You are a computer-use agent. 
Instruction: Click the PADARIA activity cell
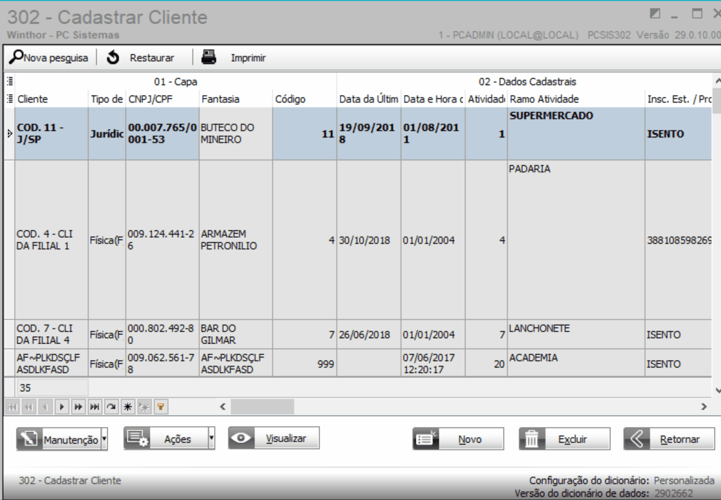click(575, 240)
